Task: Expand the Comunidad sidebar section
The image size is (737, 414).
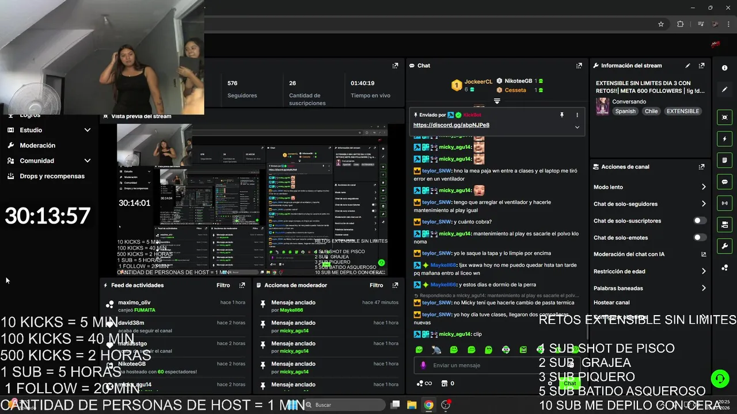Action: point(88,161)
